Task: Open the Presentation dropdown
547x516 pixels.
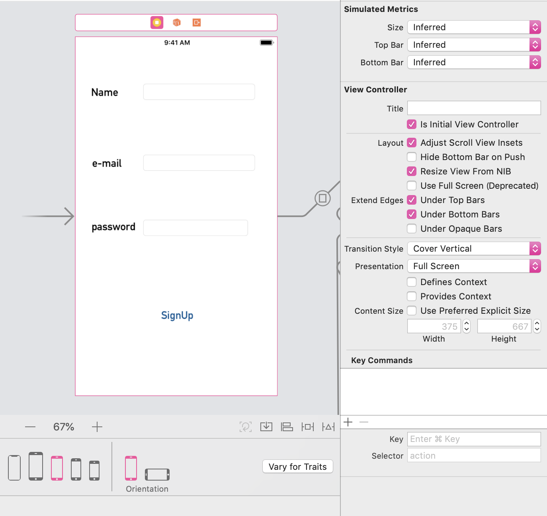Action: coord(535,266)
